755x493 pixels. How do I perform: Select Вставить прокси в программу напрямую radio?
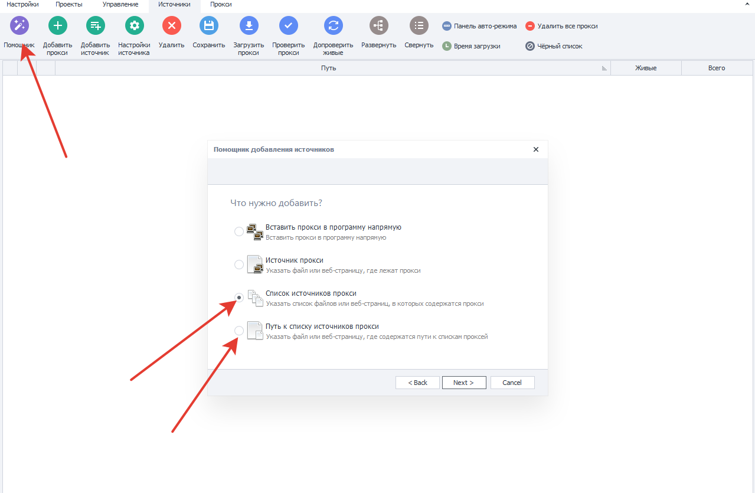coord(239,231)
